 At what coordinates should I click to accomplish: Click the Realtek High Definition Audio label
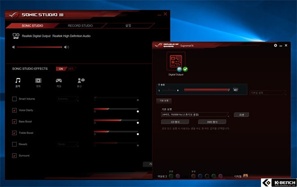72,36
